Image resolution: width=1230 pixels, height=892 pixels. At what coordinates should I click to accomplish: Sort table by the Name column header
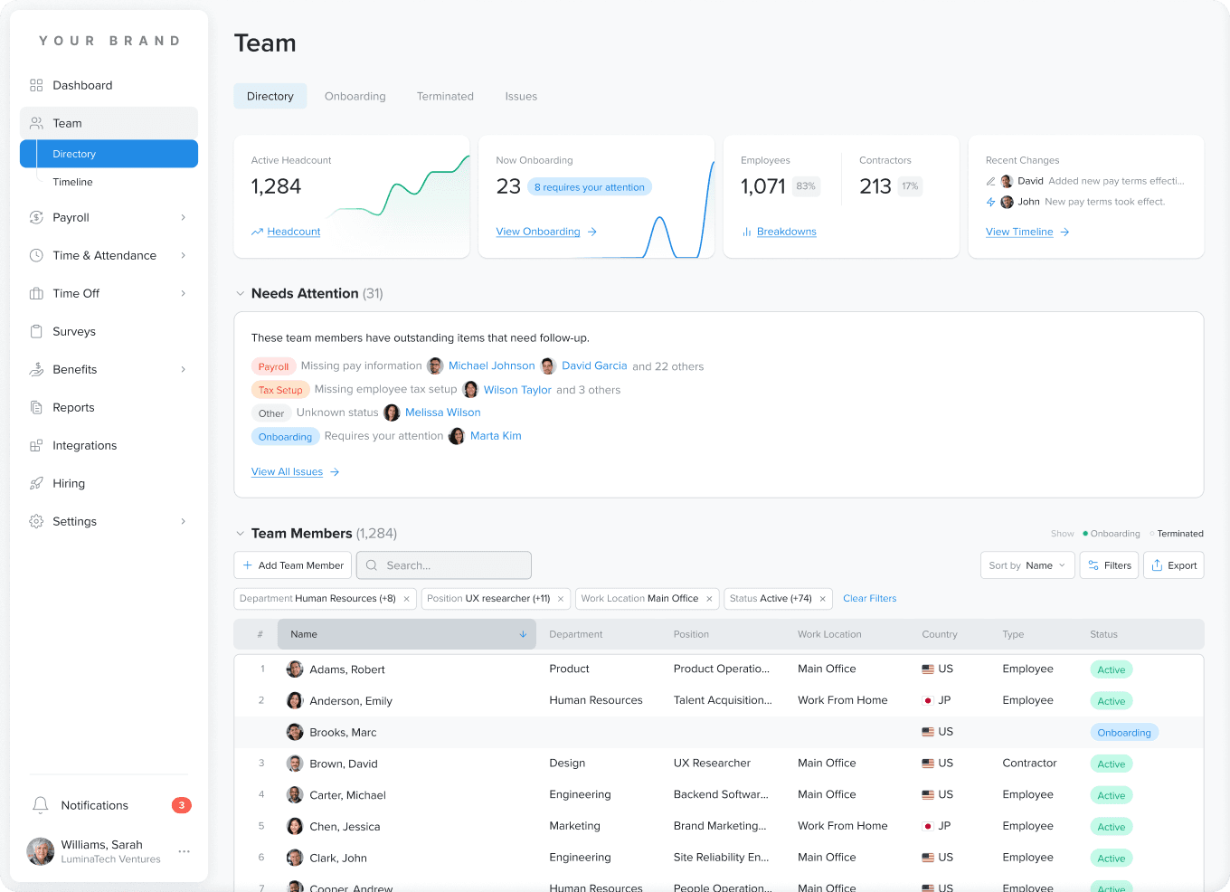tap(407, 634)
